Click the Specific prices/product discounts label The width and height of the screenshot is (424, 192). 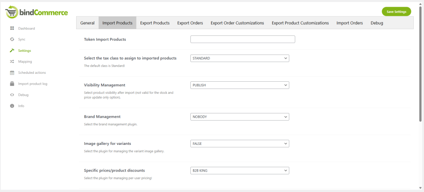pyautogui.click(x=114, y=170)
